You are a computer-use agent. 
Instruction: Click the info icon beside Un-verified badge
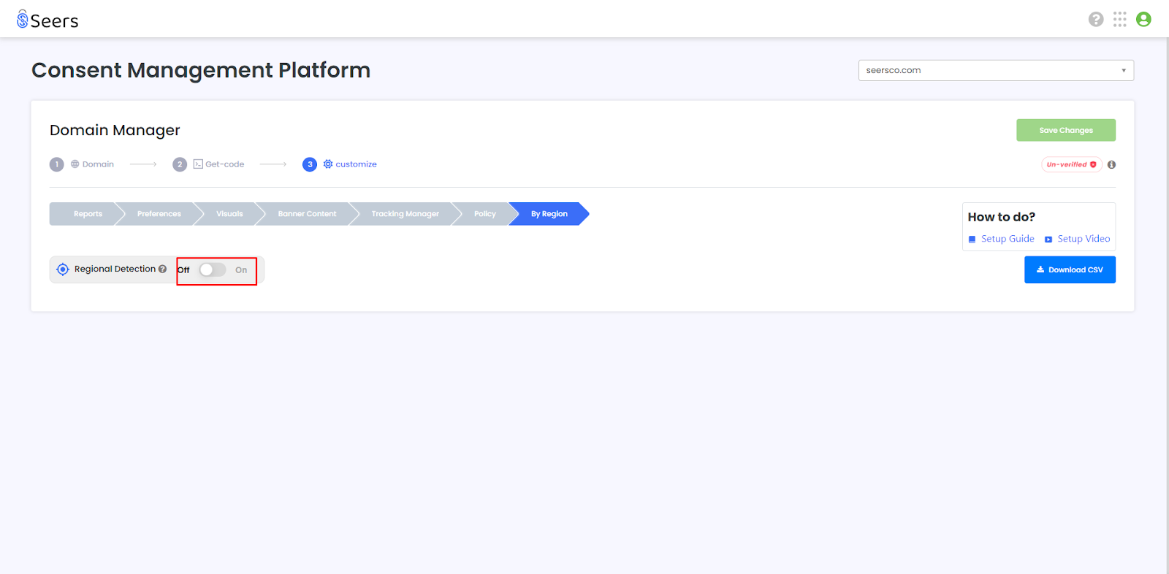pos(1111,164)
